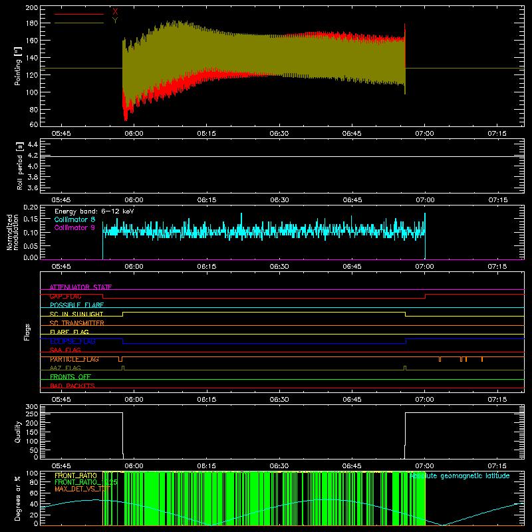Click 06:00 time label under Quality plot
The image size is (532, 532).
(134, 466)
